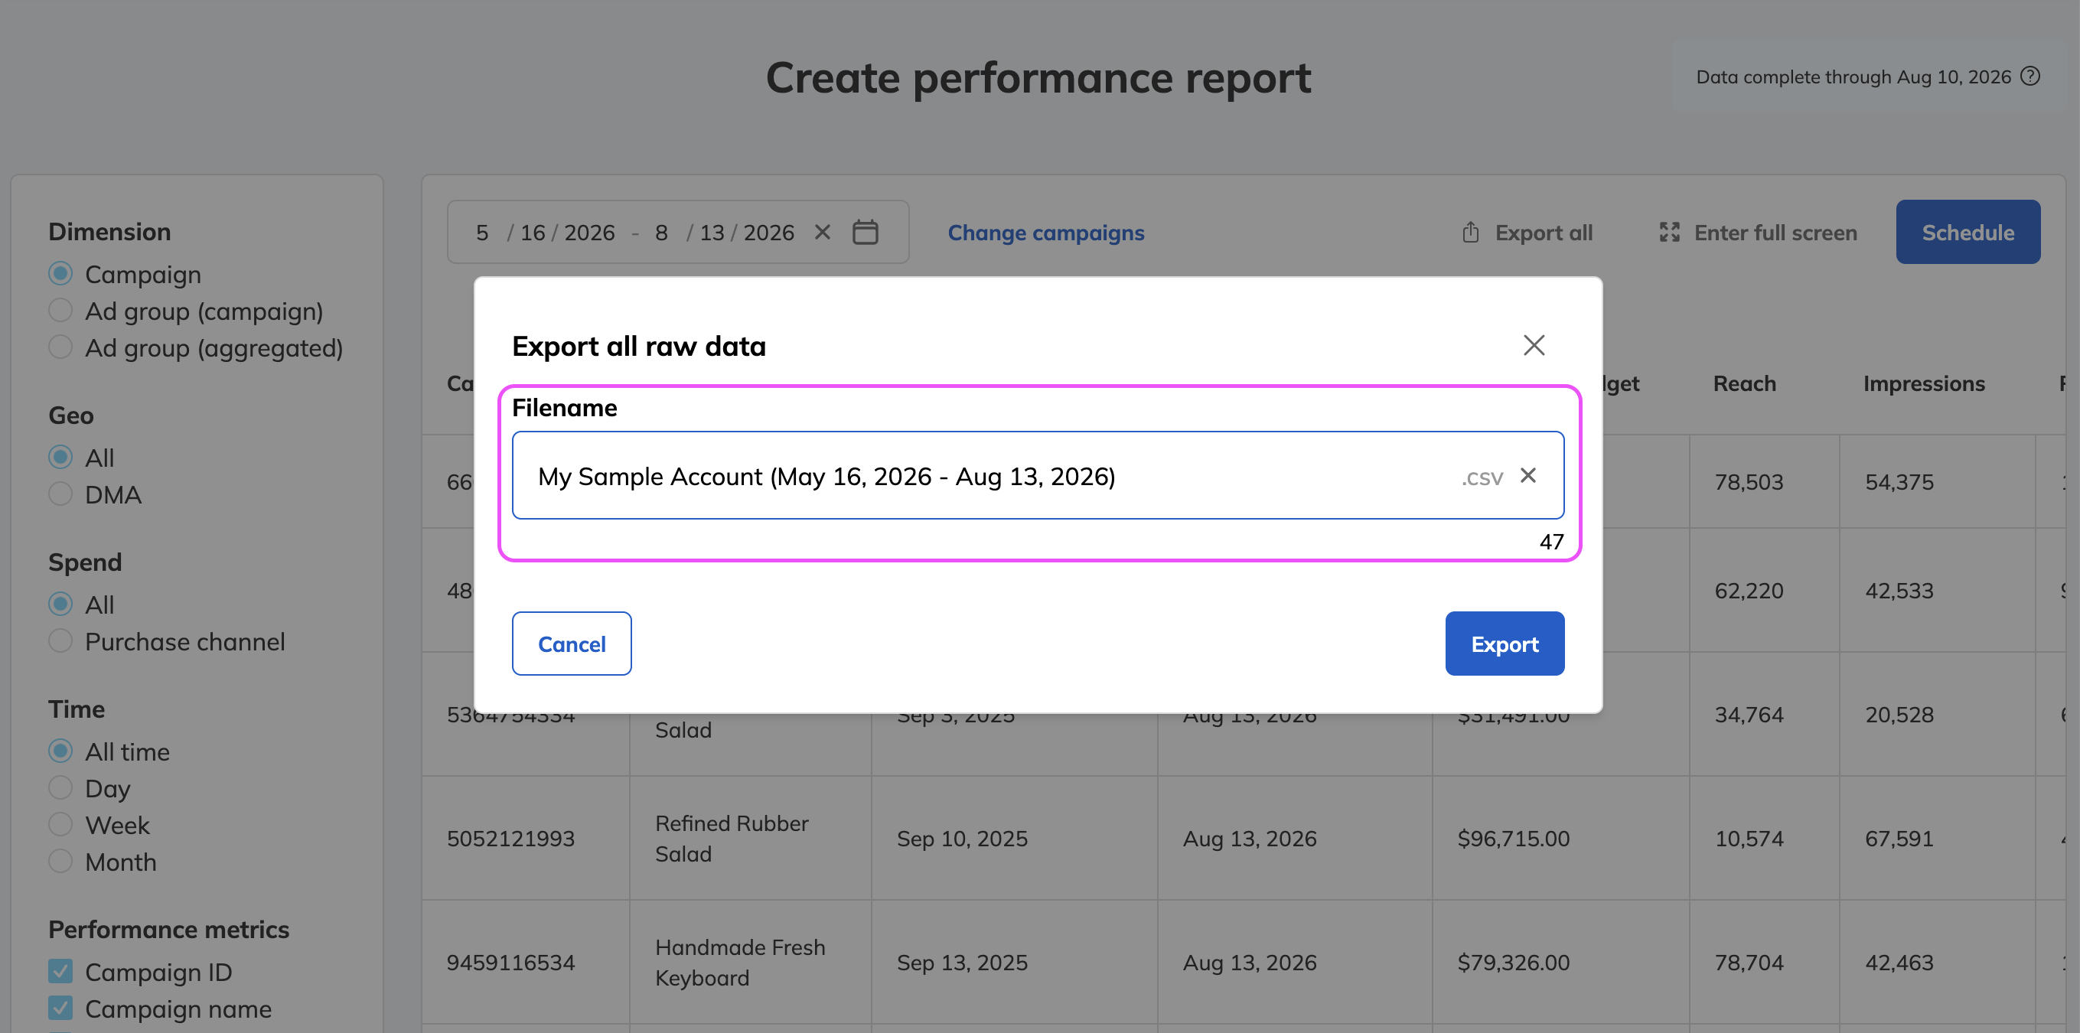This screenshot has width=2080, height=1033.
Task: Select the Campaign dimension radio button
Action: [x=60, y=274]
